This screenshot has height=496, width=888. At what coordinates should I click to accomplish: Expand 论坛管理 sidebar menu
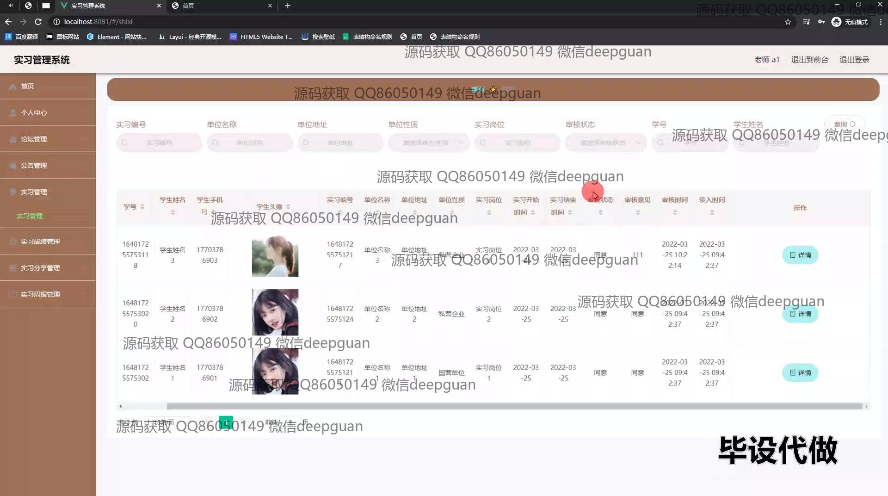pyautogui.click(x=48, y=139)
